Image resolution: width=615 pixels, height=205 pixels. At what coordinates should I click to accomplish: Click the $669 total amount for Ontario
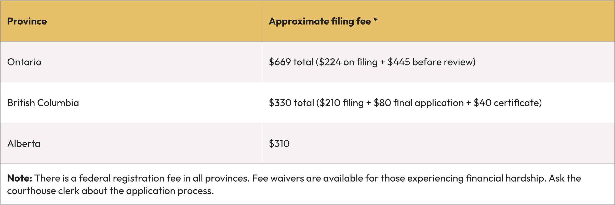[291, 62]
